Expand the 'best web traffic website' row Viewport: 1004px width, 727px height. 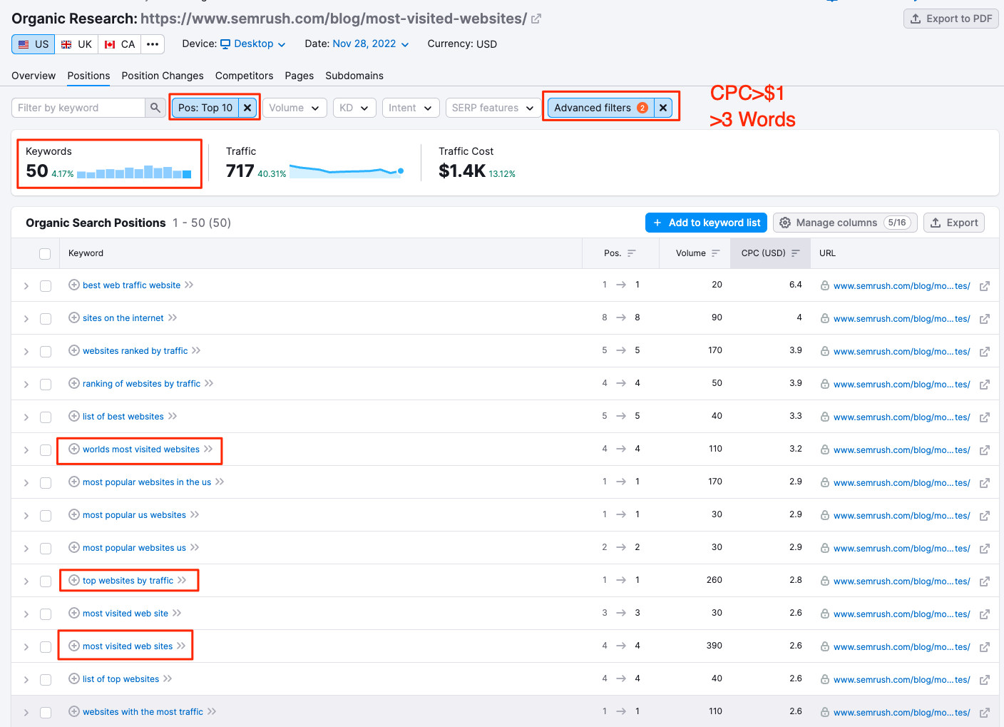coord(26,286)
